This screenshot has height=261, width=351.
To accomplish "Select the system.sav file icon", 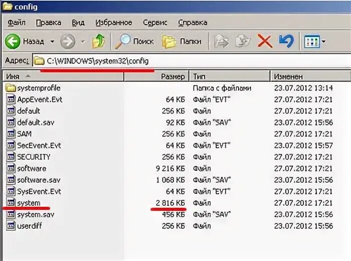I will pyautogui.click(x=11, y=214).
